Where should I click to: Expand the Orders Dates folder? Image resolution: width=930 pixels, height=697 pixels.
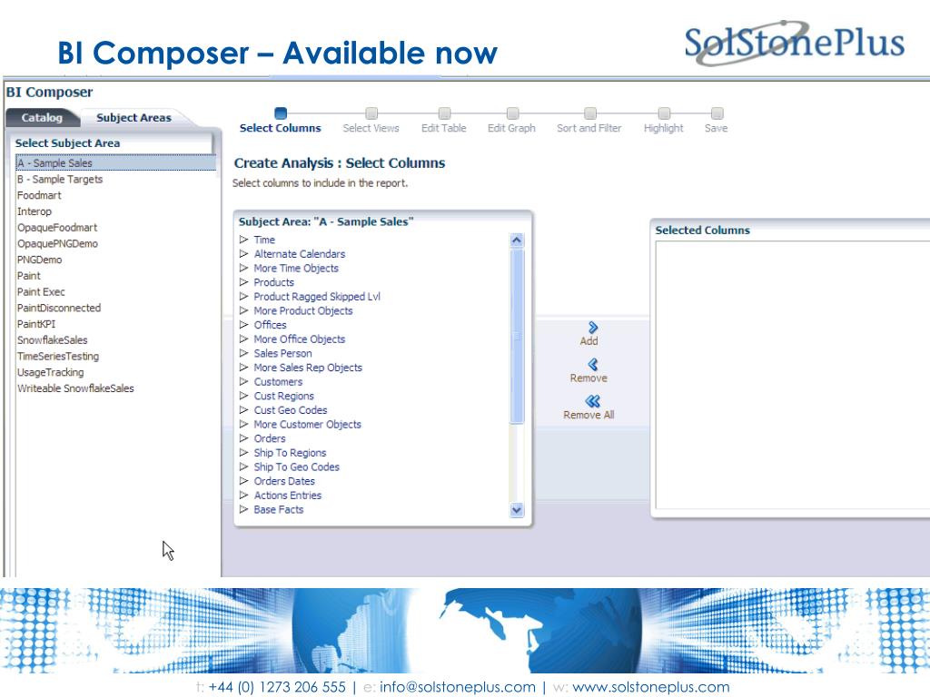pos(243,481)
